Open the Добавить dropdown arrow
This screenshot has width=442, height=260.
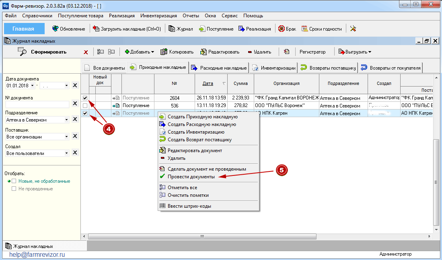coord(152,52)
